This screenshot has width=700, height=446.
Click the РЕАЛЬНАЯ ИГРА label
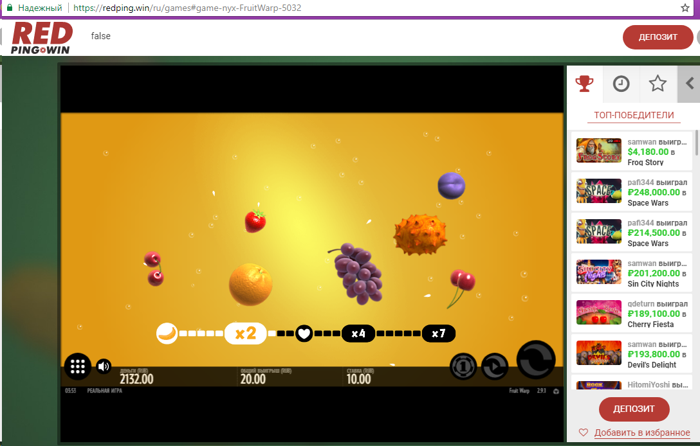tap(104, 391)
